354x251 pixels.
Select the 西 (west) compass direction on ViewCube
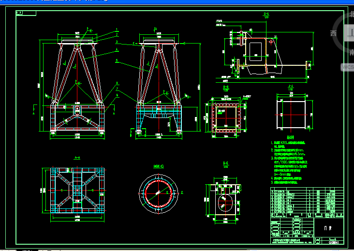click(334, 33)
